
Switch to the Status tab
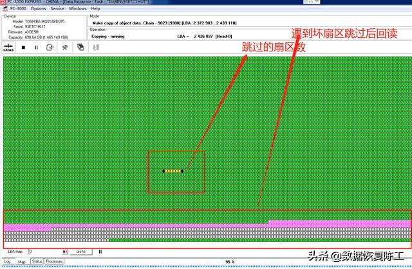(37, 261)
